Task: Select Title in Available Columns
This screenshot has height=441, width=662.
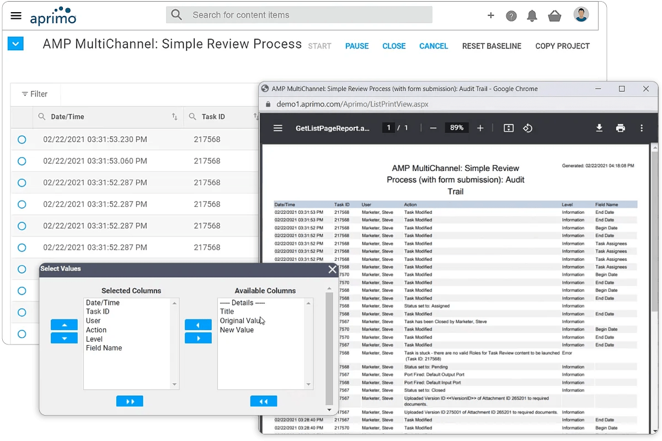Action: (227, 311)
